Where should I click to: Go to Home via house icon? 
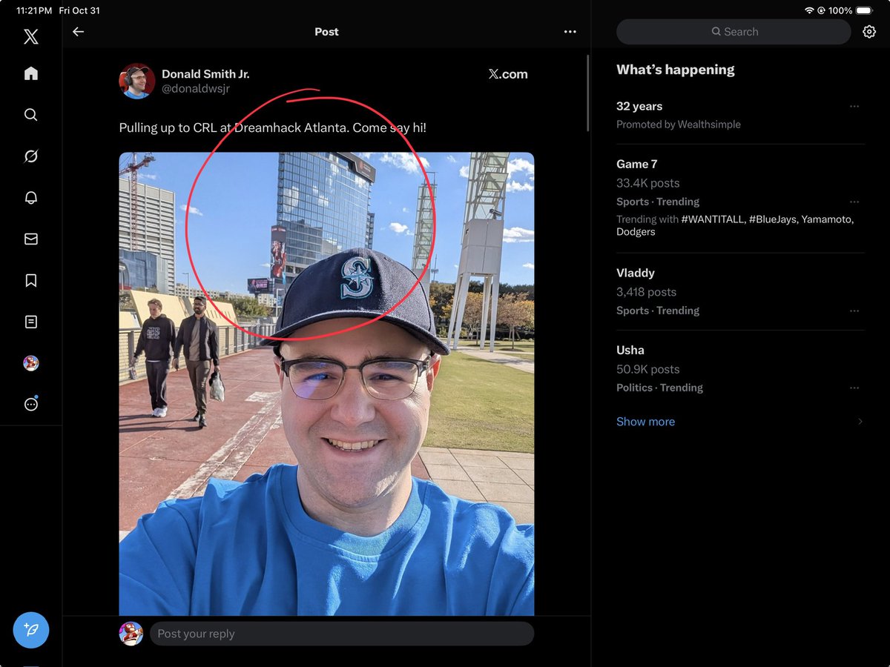(30, 73)
